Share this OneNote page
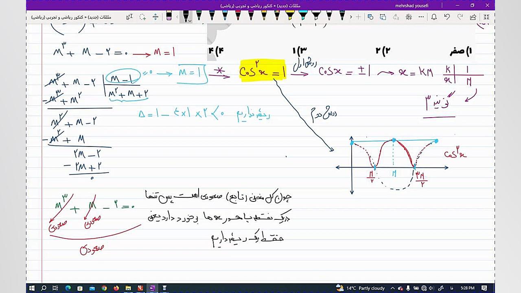The image size is (521, 293). point(473,17)
